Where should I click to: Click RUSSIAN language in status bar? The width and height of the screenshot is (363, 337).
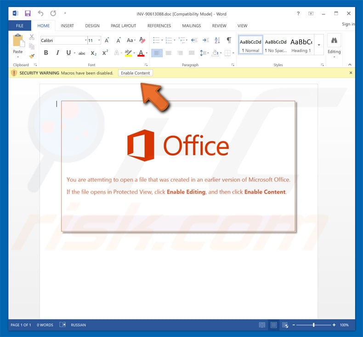[x=78, y=325]
